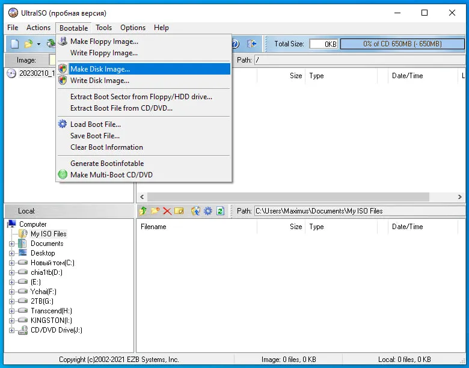Click the Local Path field with My ISO Files

360,211
